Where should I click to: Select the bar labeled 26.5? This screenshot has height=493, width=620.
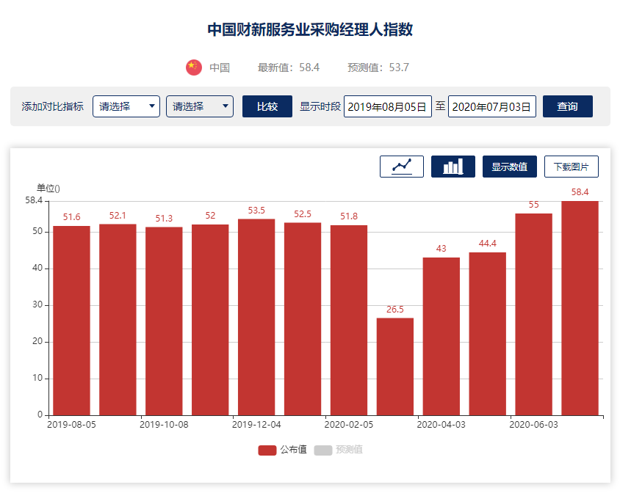395,367
